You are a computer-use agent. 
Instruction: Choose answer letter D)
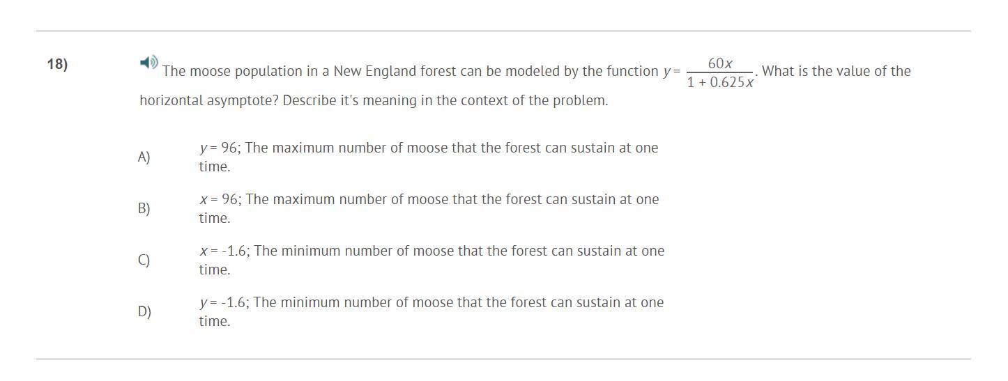point(144,312)
